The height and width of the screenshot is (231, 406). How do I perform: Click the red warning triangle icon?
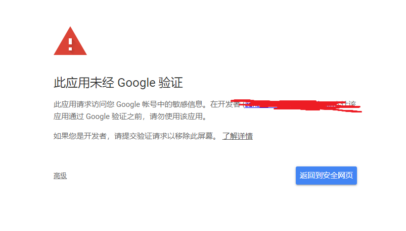(x=70, y=41)
